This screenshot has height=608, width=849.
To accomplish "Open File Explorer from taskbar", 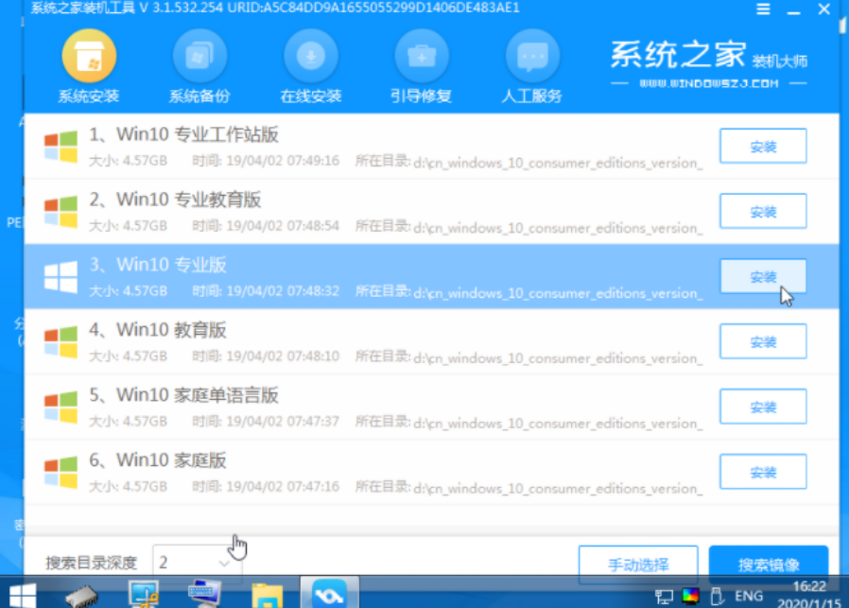I will [267, 595].
